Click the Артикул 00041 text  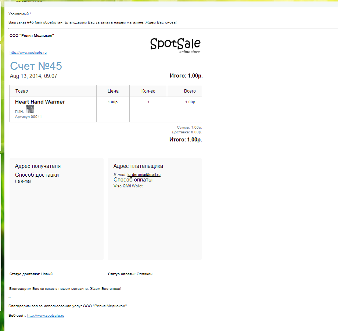click(x=28, y=117)
